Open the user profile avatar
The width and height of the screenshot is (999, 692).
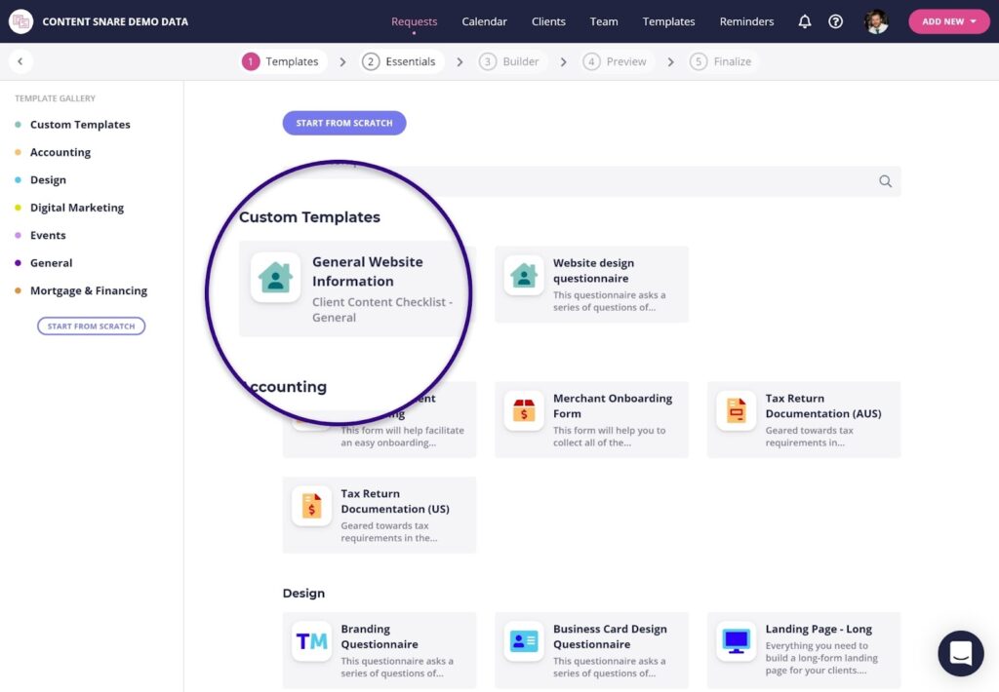pyautogui.click(x=876, y=21)
